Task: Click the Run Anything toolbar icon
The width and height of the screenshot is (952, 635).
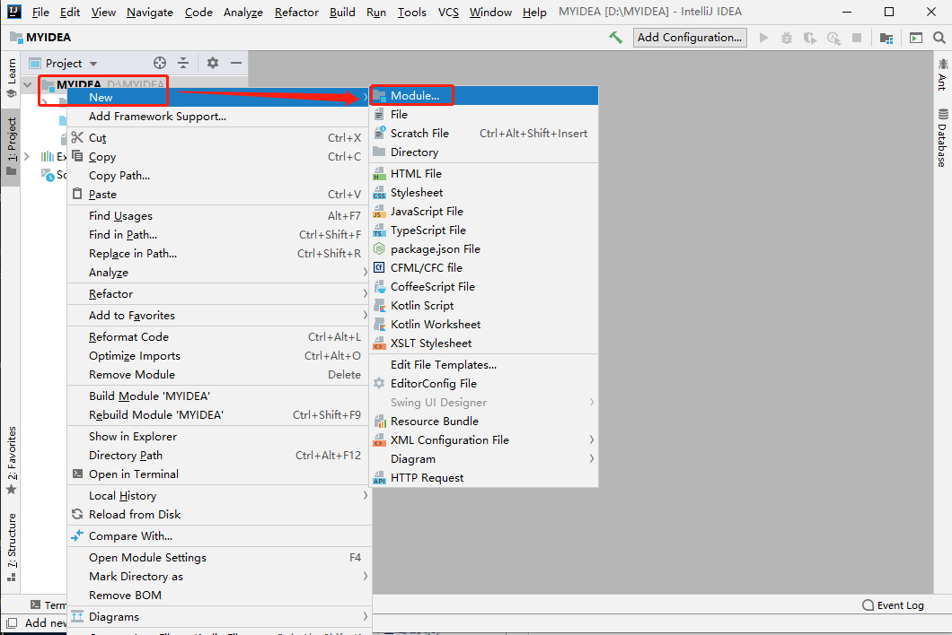Action: tap(915, 38)
